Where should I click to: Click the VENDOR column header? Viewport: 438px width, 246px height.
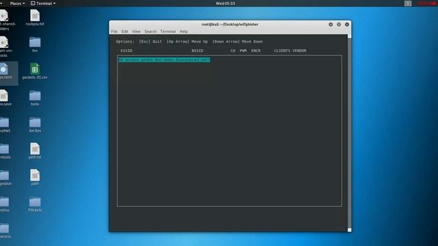[x=300, y=51]
